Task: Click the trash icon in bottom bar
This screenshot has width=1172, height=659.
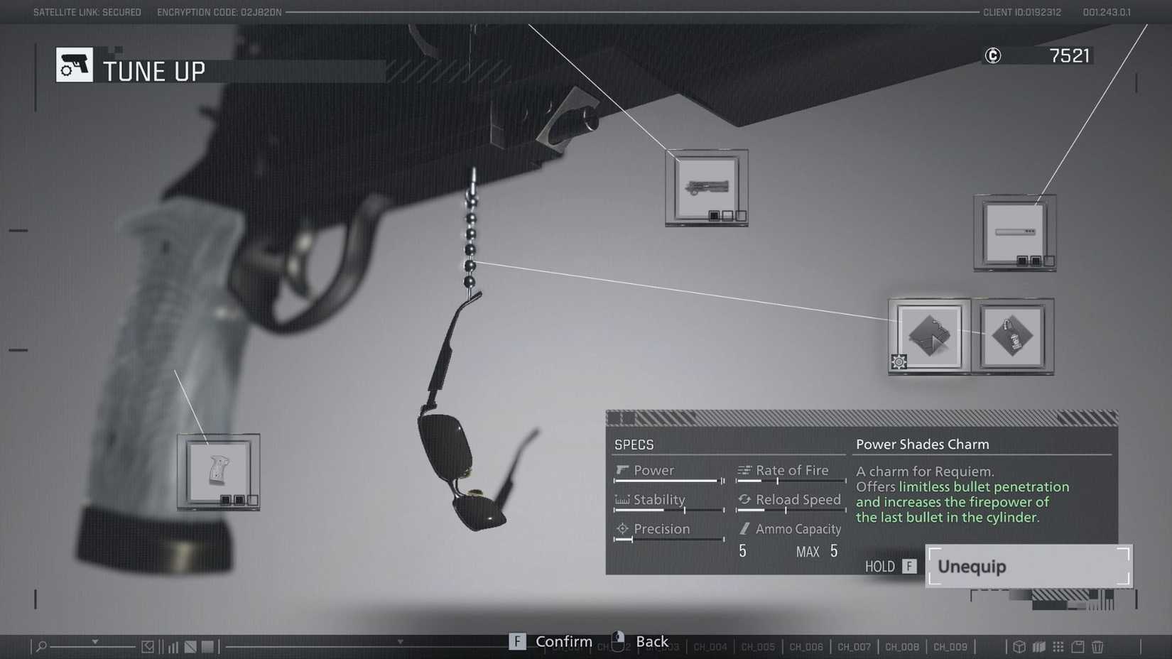Action: [x=1097, y=646]
